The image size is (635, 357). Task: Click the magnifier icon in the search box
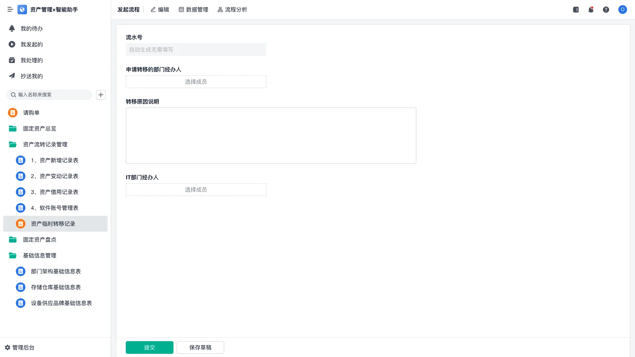[x=13, y=95]
